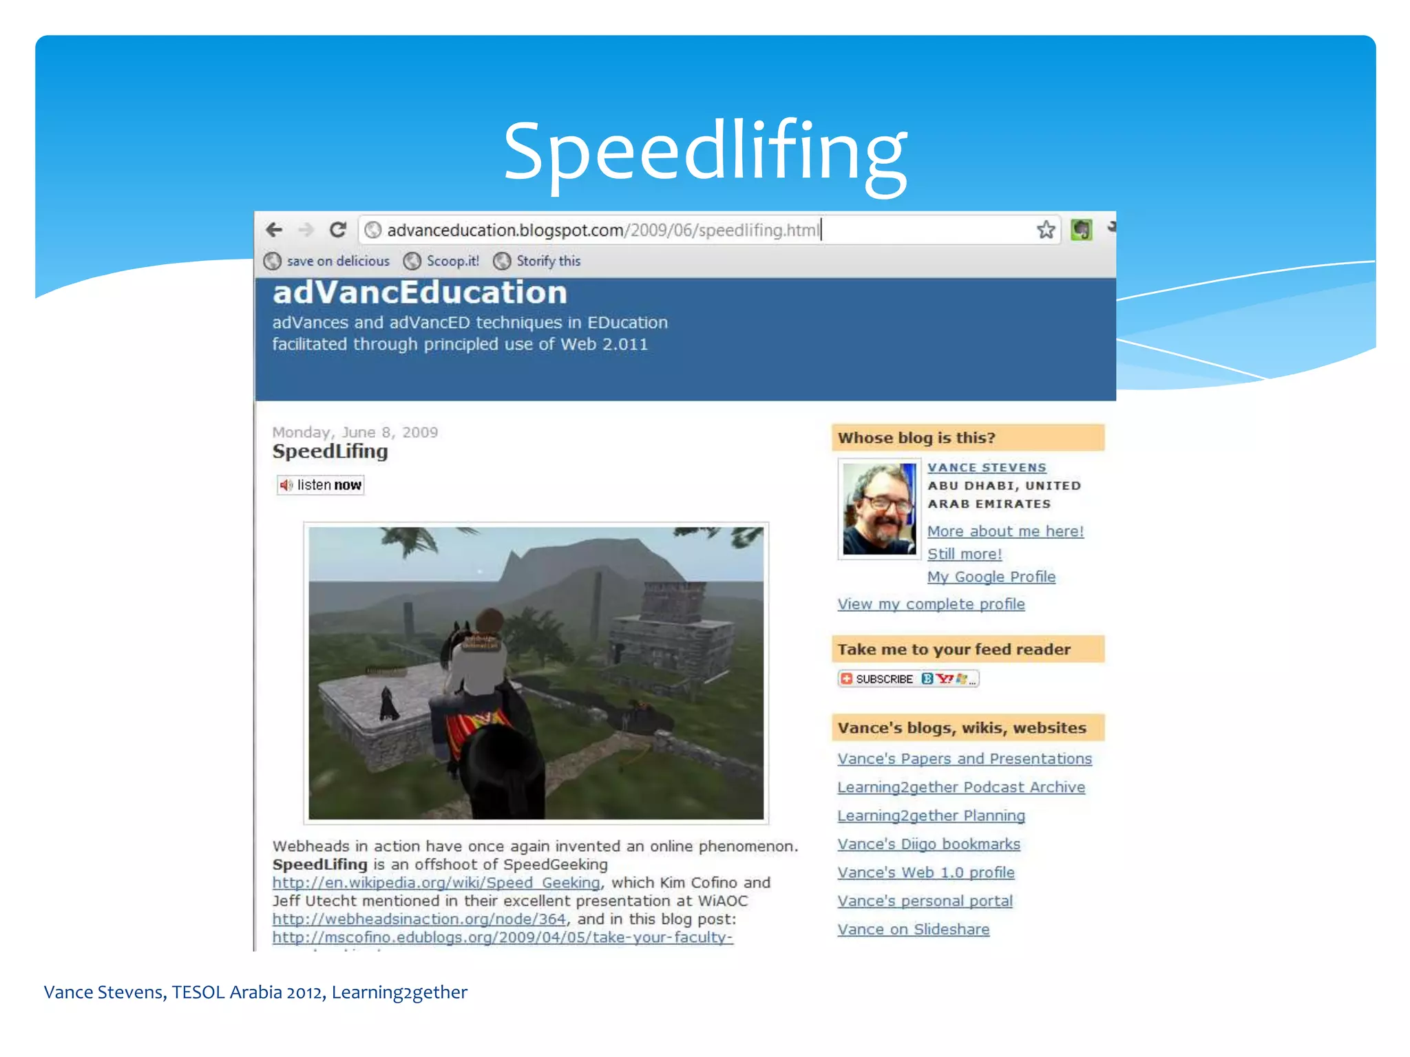Click the browser forward arrow

coord(306,230)
